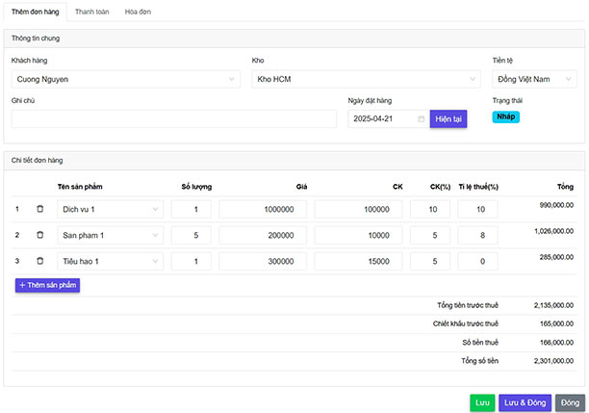589x413 pixels.
Task: Click trash icon for San pham 1 row
Action: point(40,235)
